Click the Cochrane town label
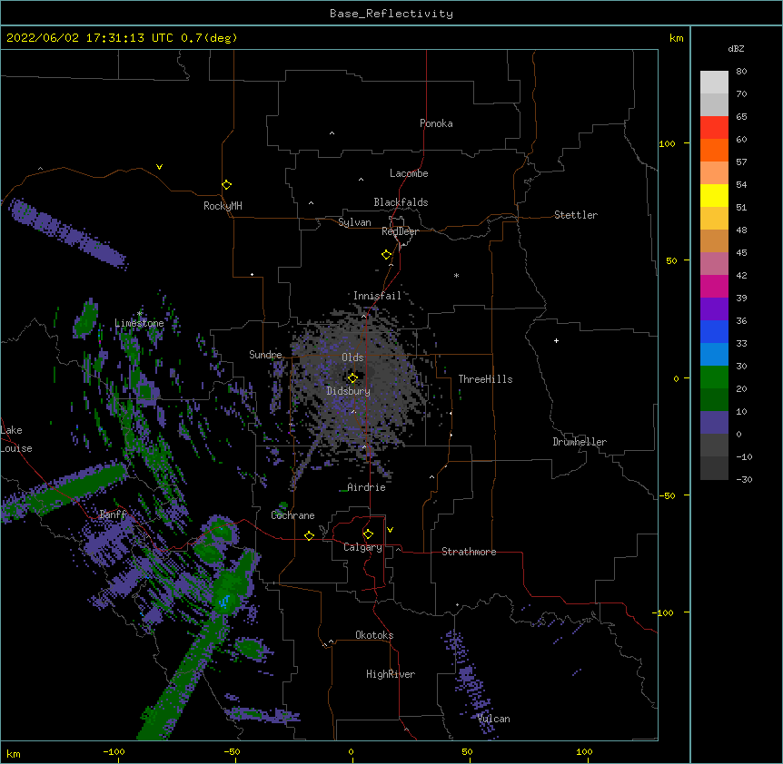 [x=292, y=515]
